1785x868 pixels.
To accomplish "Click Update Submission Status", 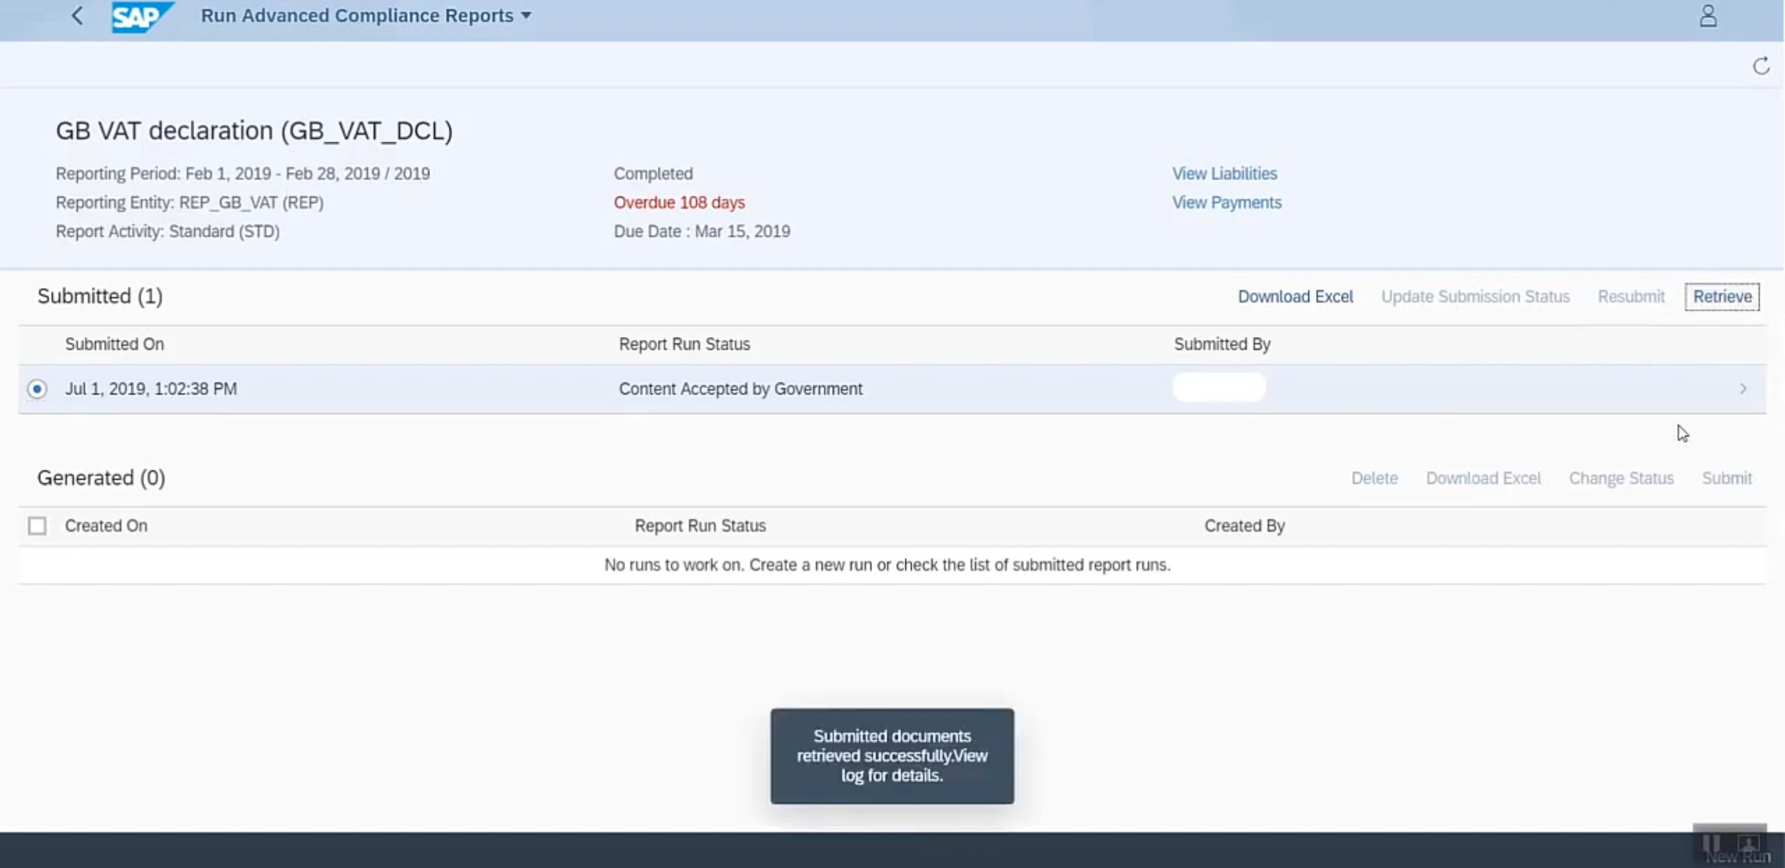I will coord(1474,297).
